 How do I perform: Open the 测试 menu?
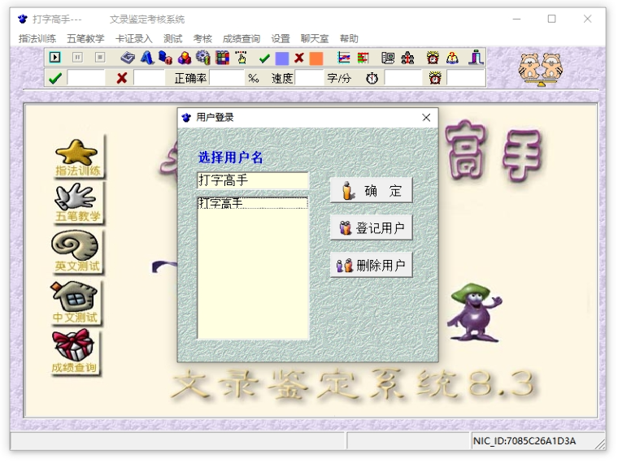pos(173,39)
